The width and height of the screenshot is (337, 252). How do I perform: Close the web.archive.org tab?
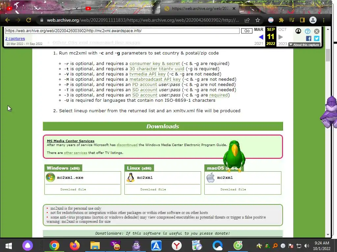[x=234, y=9]
